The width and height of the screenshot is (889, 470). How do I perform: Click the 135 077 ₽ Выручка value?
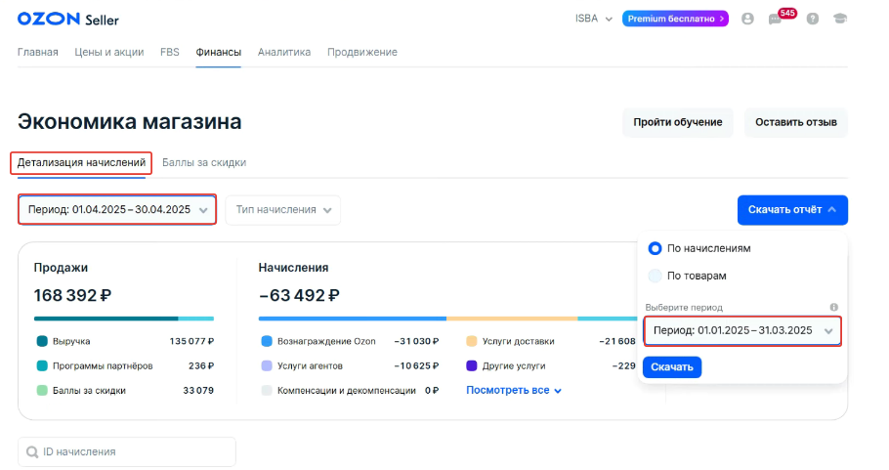pyautogui.click(x=191, y=341)
